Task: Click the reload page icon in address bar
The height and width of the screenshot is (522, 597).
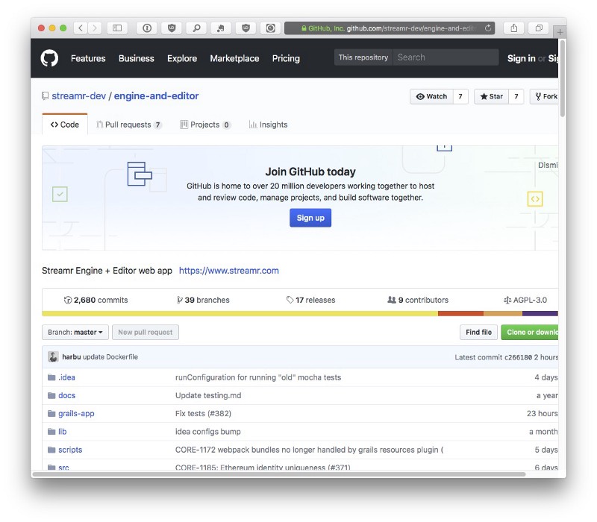Action: tap(488, 28)
